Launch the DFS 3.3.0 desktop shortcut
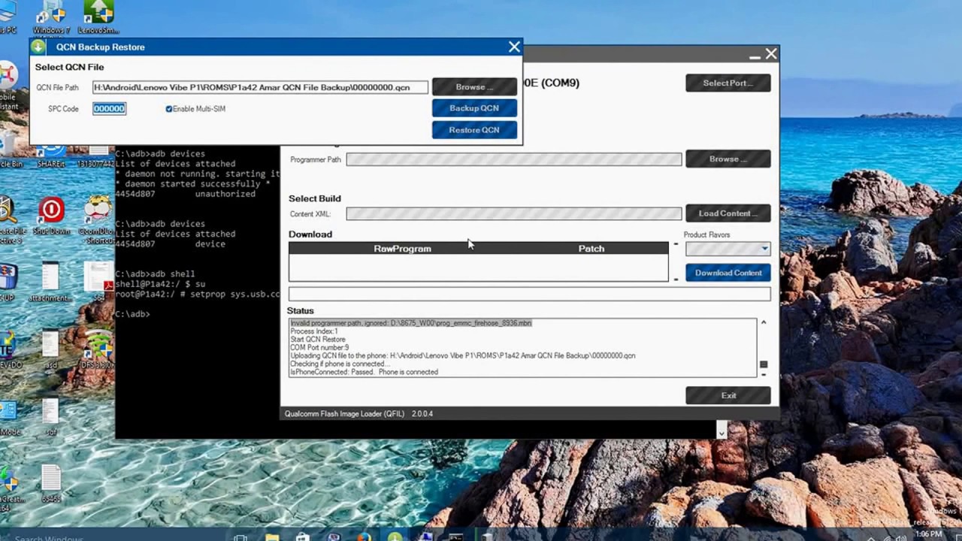This screenshot has width=962, height=541. coord(98,349)
